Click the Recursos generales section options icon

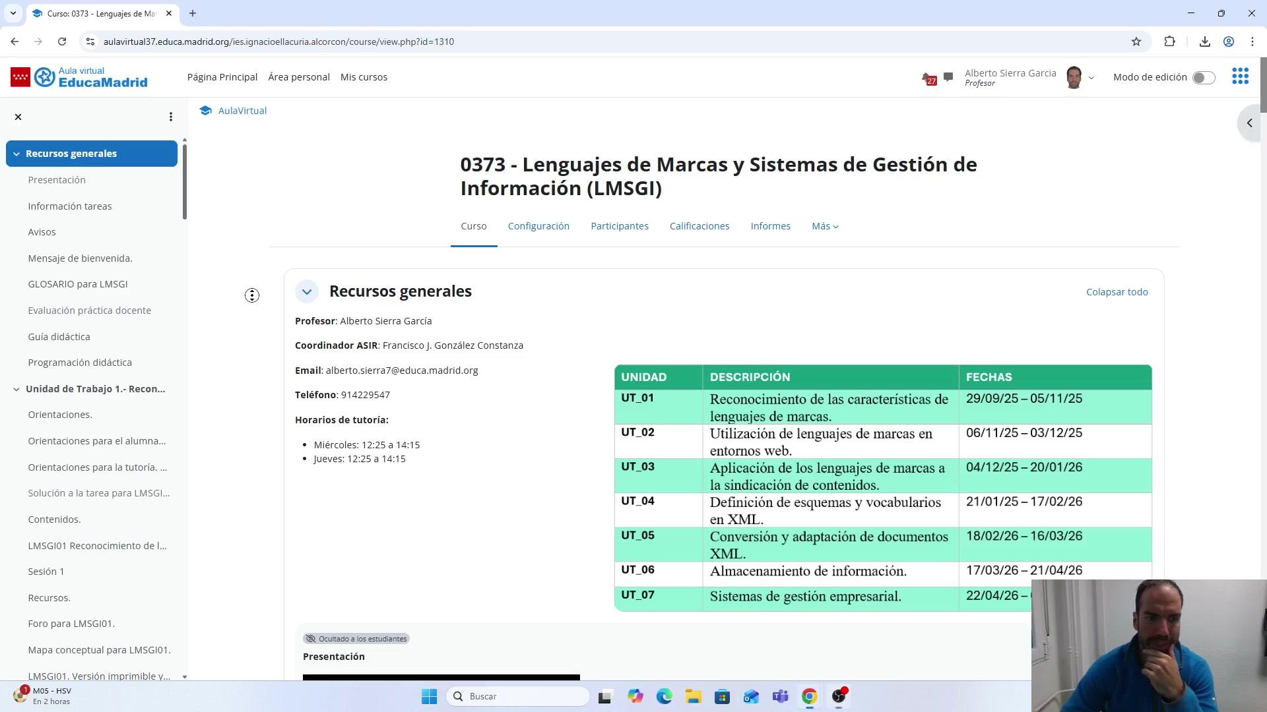pyautogui.click(x=252, y=295)
